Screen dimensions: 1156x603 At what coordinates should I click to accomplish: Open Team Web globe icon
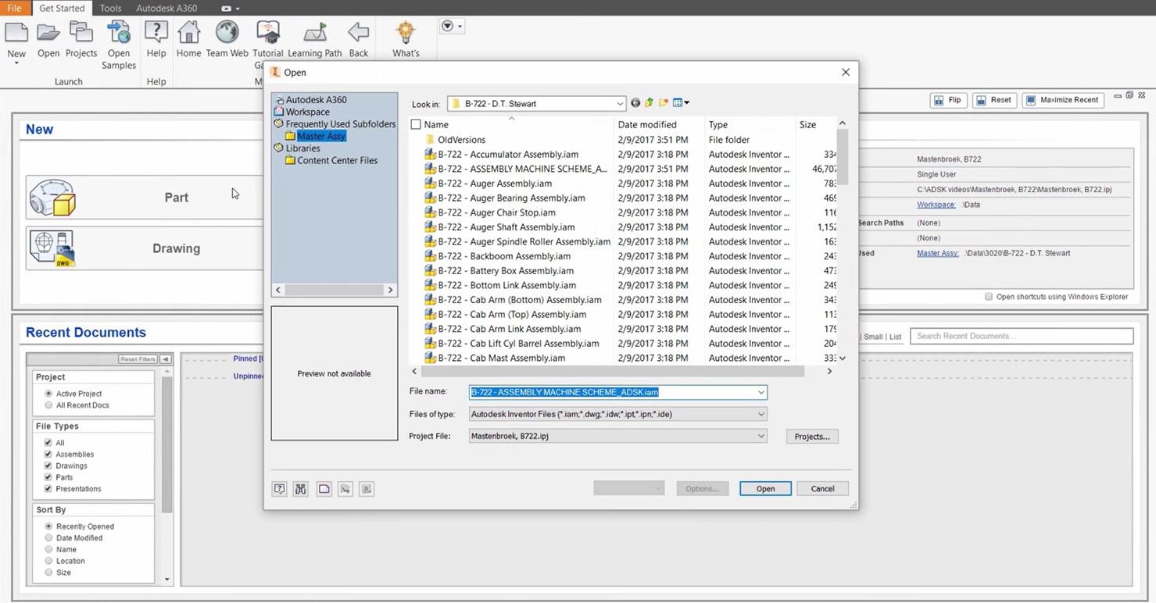tap(227, 32)
